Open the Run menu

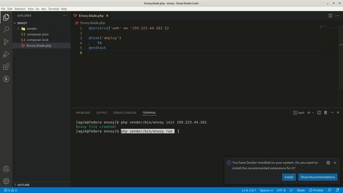pos(44,9)
